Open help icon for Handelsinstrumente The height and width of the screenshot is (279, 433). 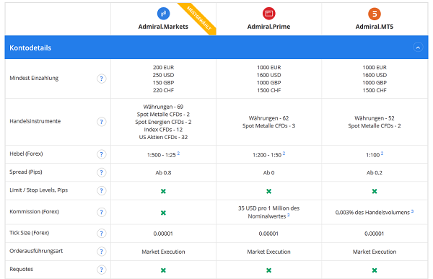coord(101,122)
